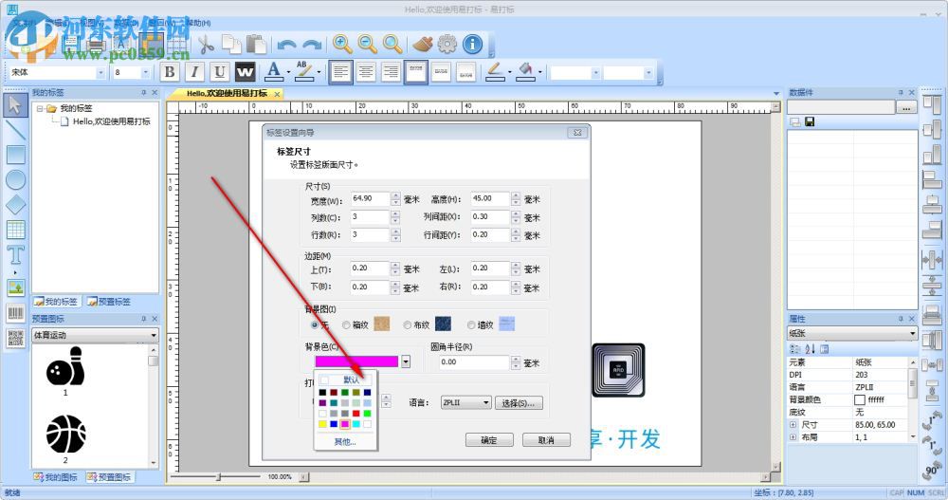Screen dimensions: 948x500
Task: Pick the red color swatch
Action: 356,414
